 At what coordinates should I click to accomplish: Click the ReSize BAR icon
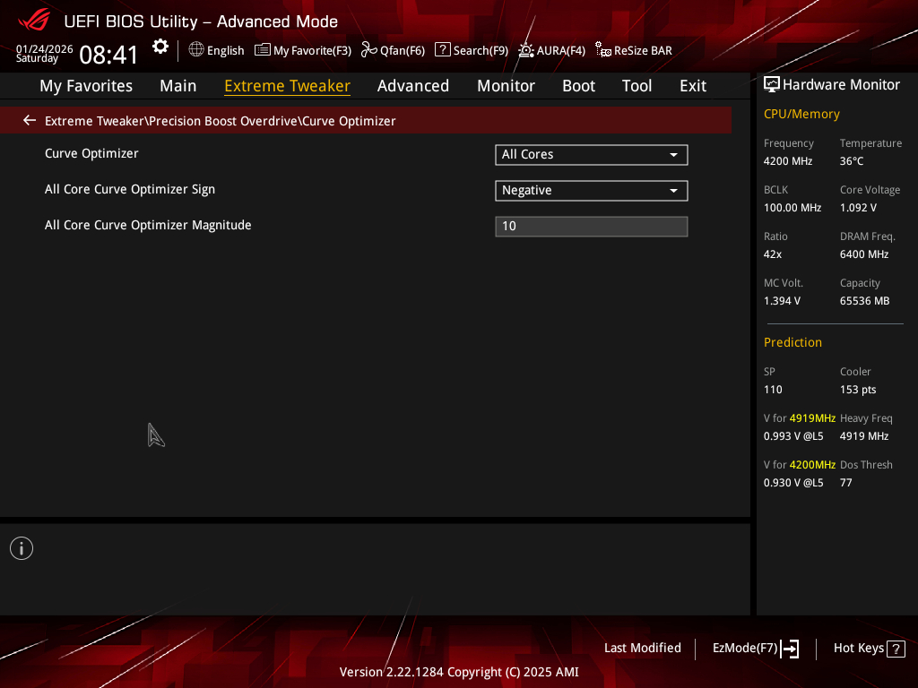(603, 50)
